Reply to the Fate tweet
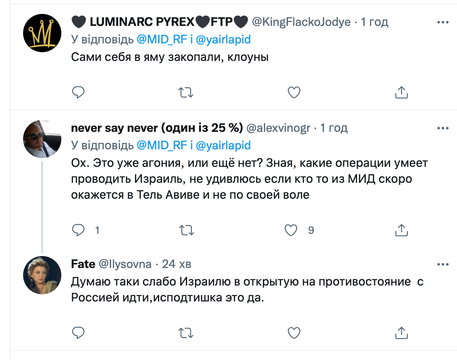The height and width of the screenshot is (360, 457). pos(78,332)
